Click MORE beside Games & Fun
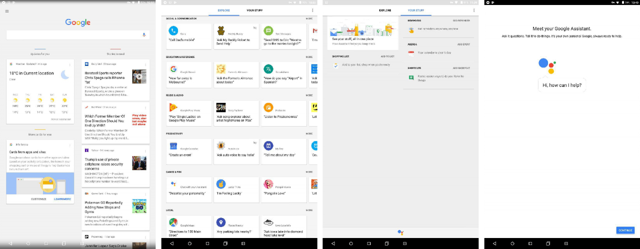 pyautogui.click(x=309, y=172)
